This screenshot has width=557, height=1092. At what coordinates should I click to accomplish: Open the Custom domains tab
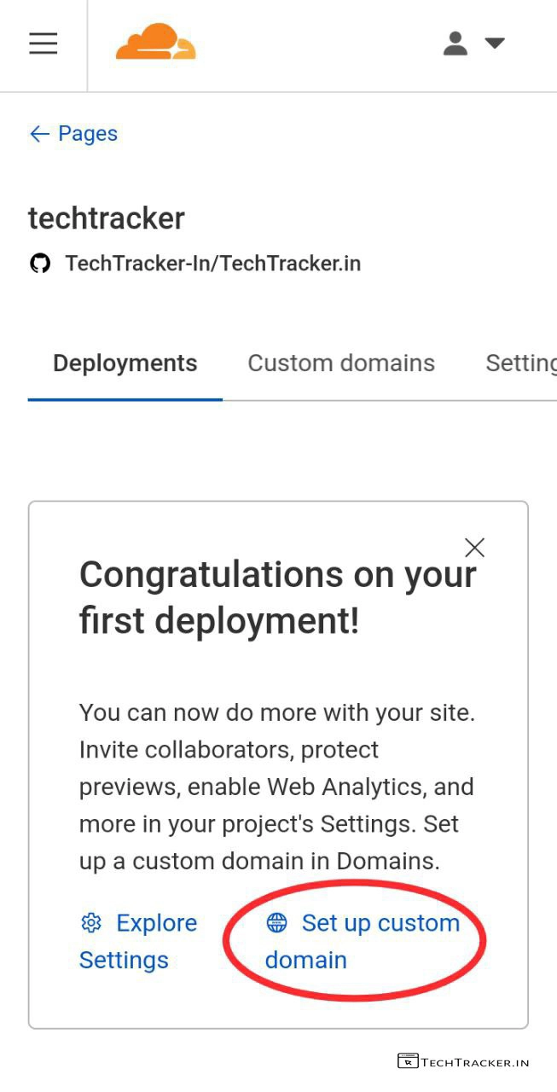pyautogui.click(x=341, y=363)
